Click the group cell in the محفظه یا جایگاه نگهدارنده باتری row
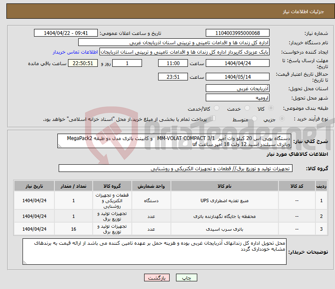The image size is (335, 289). pyautogui.click(x=112, y=216)
